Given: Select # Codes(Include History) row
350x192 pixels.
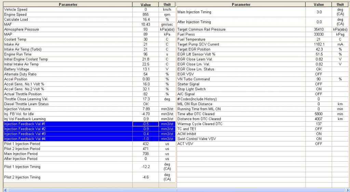Looking at the screenshot, I should pos(263,99).
